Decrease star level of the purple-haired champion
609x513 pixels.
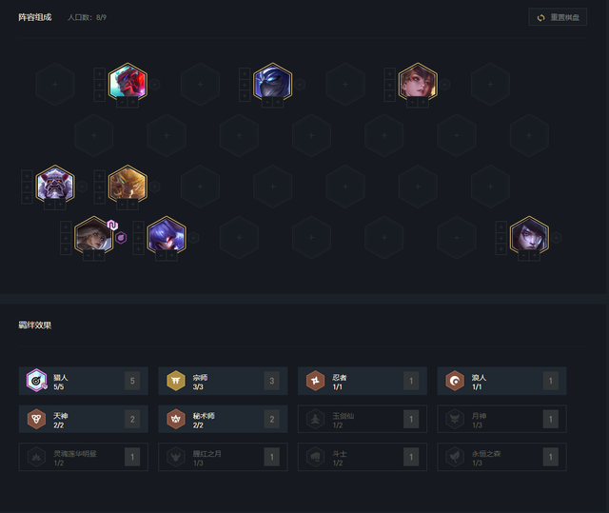tap(161, 255)
